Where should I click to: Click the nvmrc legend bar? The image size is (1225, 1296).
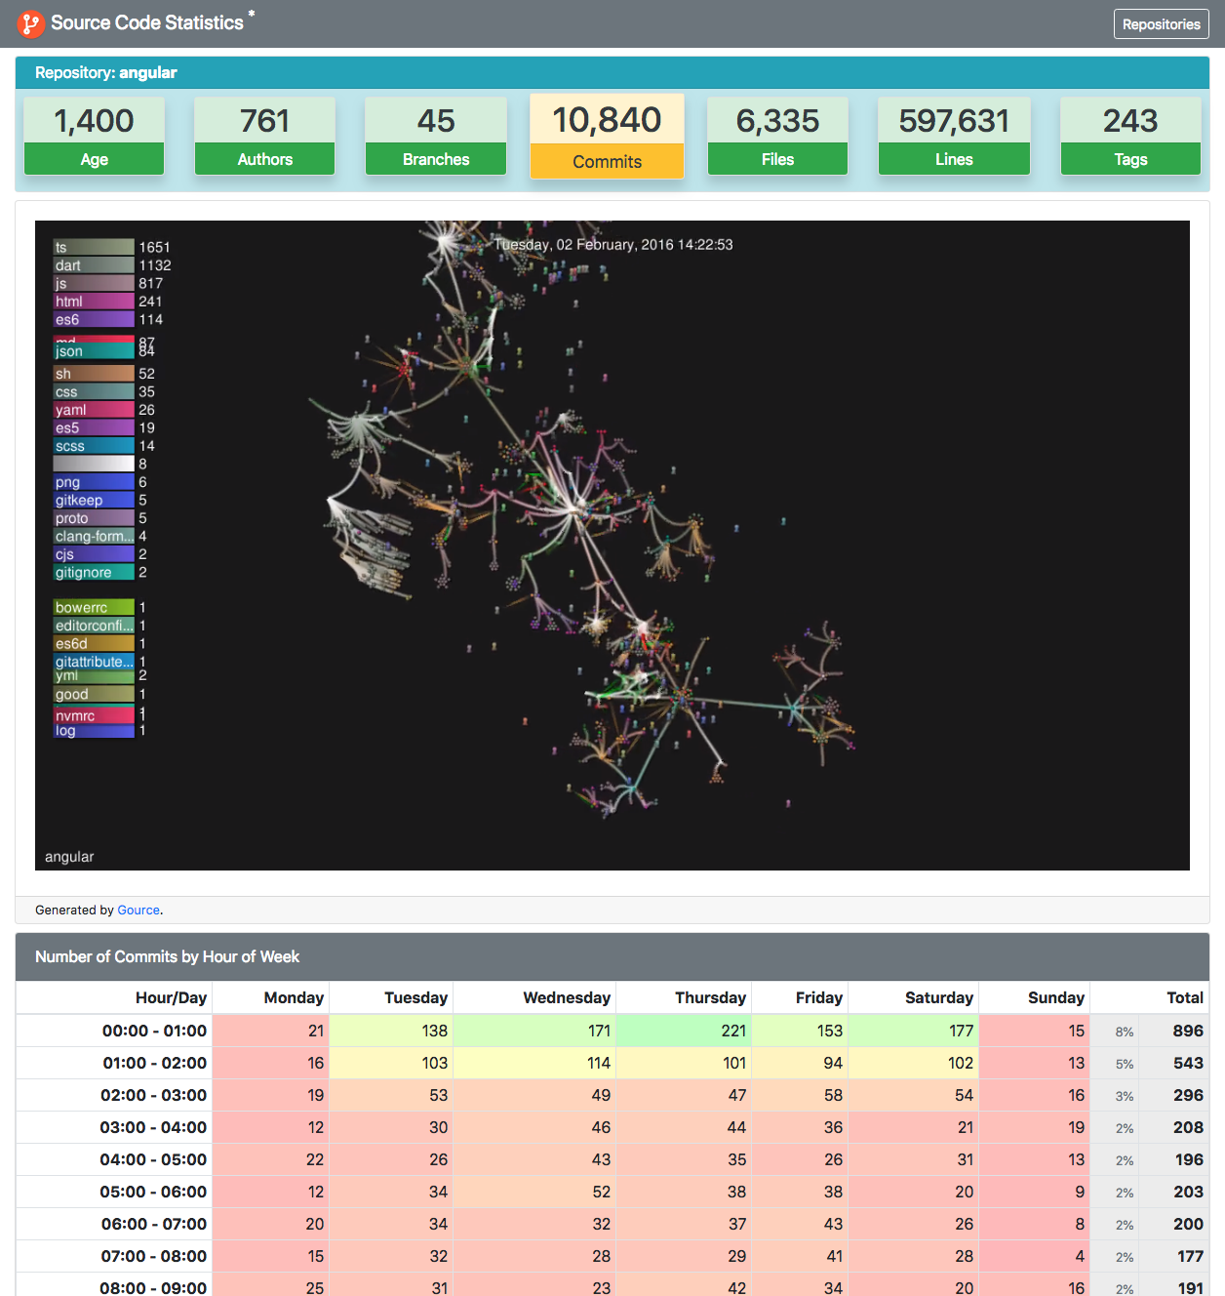pyautogui.click(x=94, y=715)
